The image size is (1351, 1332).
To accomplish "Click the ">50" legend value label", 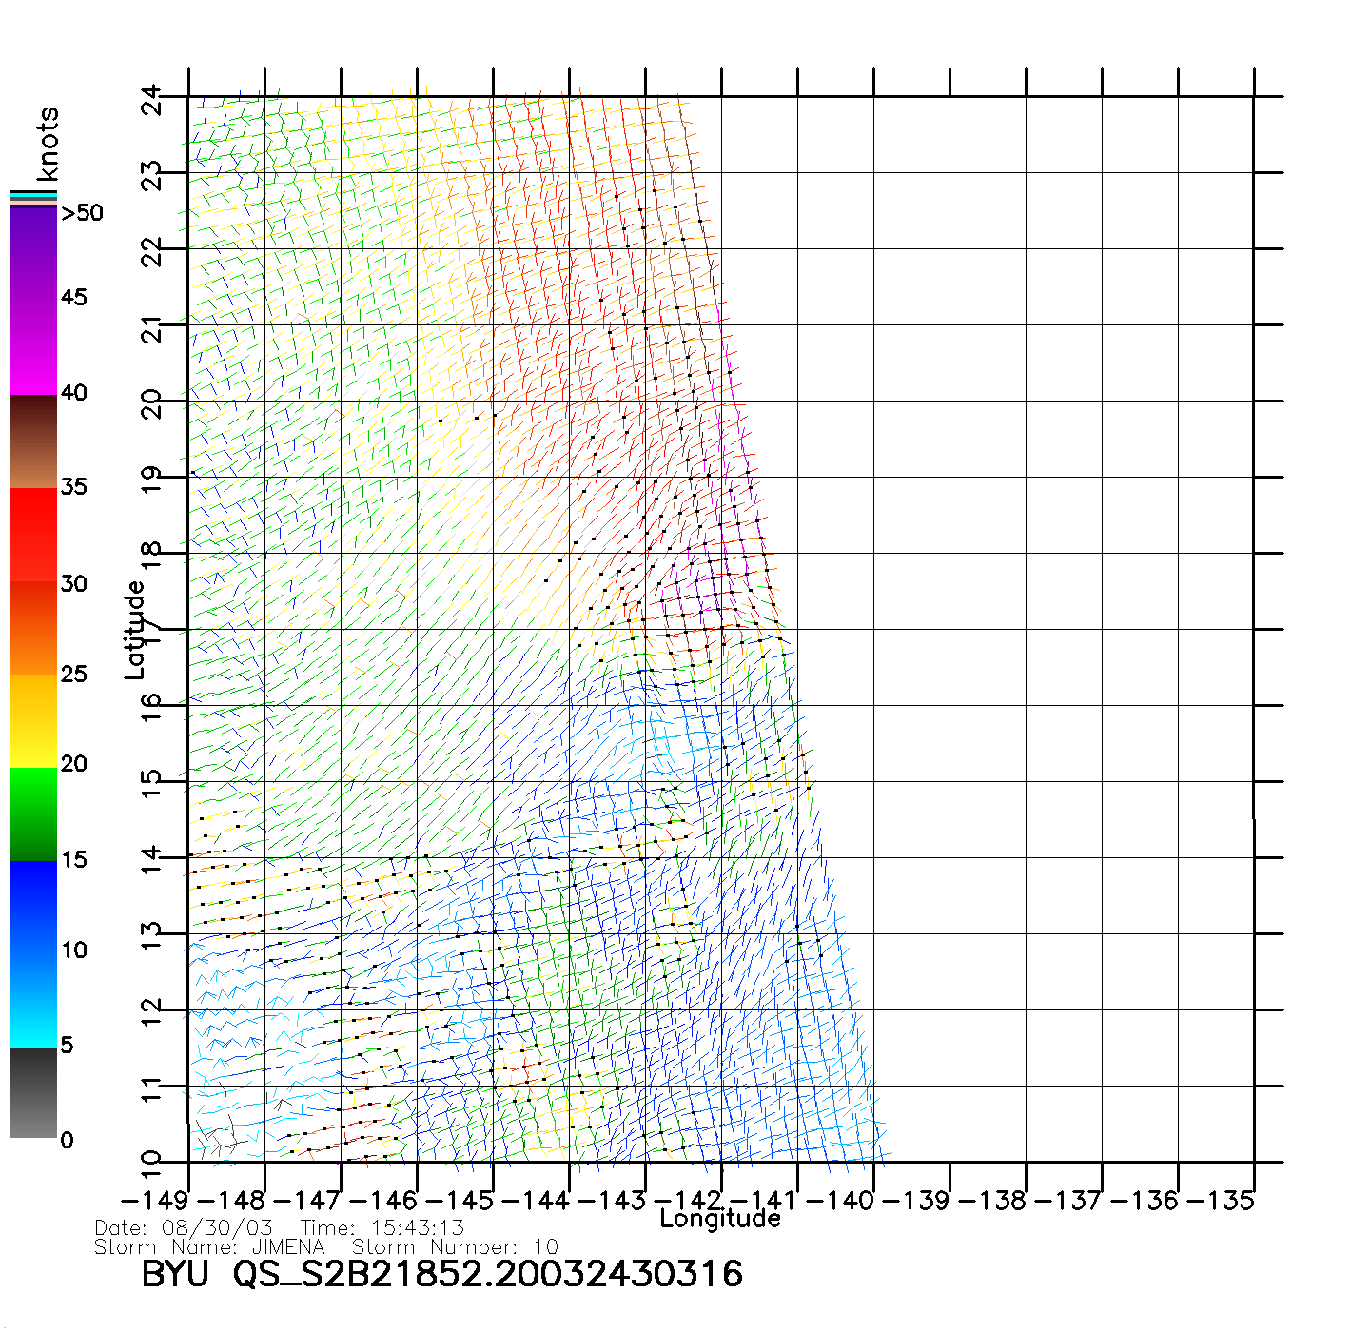I will click(82, 213).
